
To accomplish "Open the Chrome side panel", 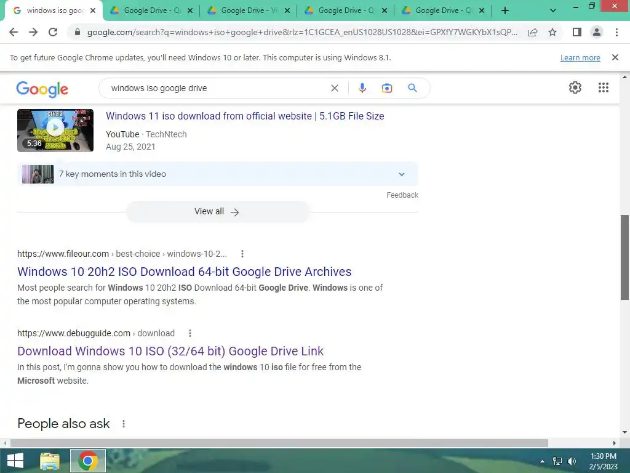I will [577, 32].
